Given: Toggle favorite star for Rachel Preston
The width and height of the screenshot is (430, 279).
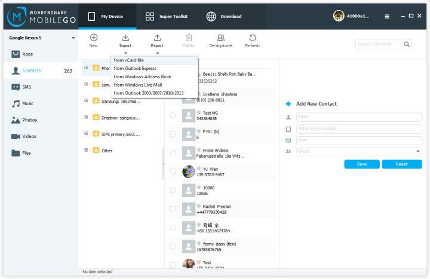Looking at the screenshot, I should point(199,206).
